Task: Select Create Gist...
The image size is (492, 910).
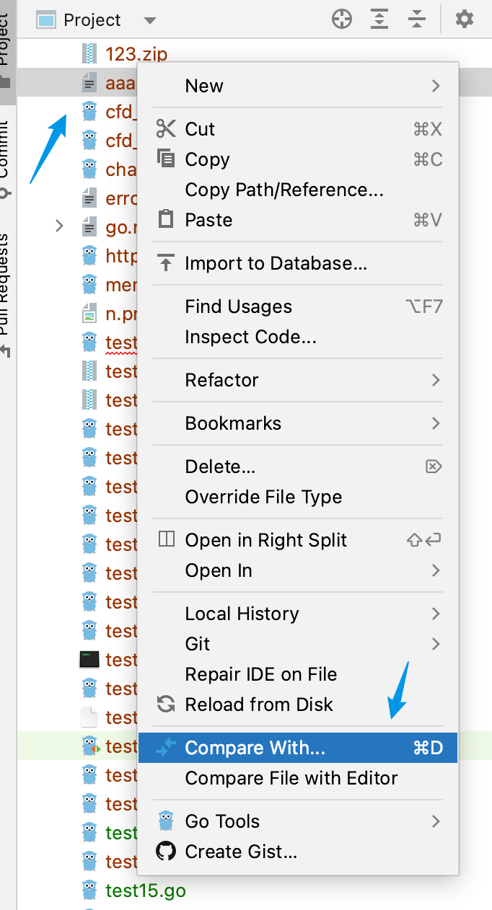Action: click(x=297, y=852)
